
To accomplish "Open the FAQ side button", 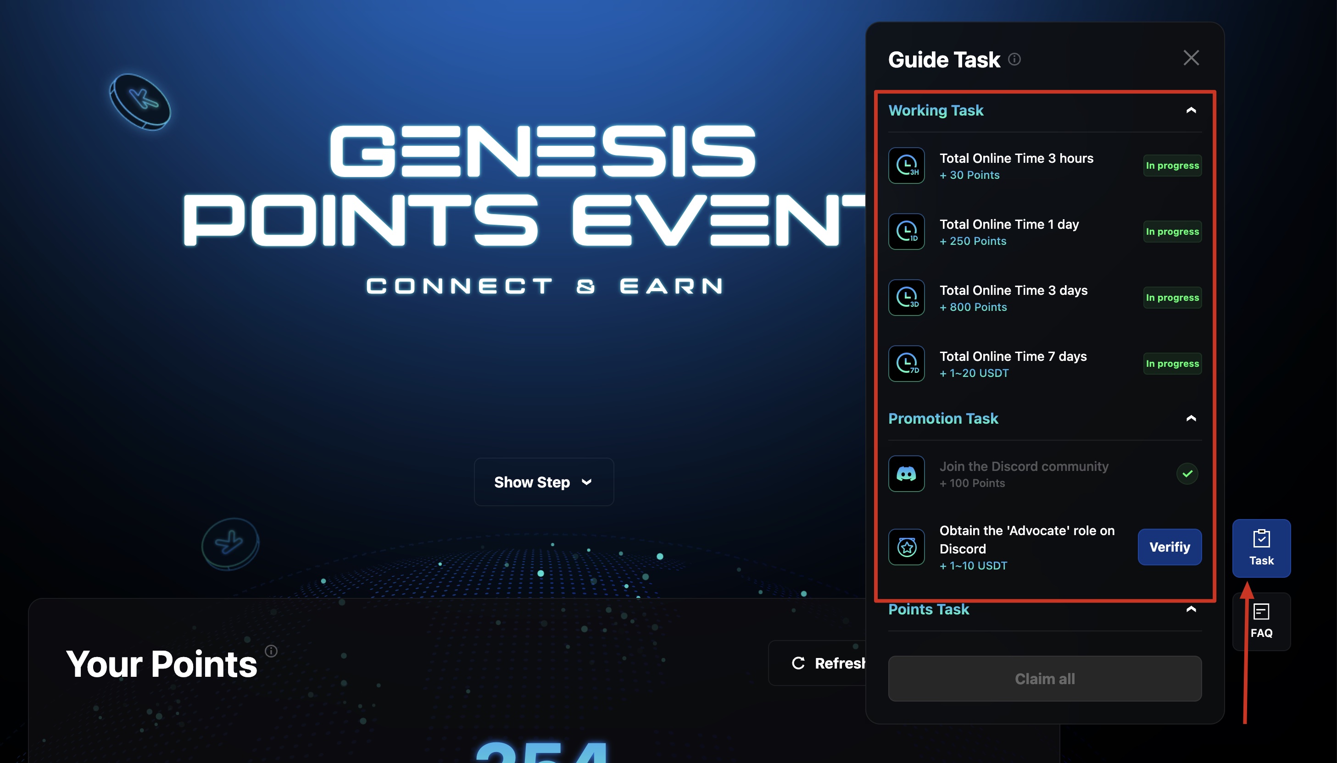I will click(1261, 621).
